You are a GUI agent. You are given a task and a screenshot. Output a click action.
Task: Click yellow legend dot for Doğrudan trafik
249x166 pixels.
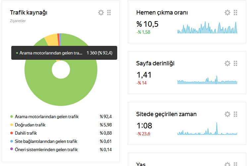[x=12, y=125]
